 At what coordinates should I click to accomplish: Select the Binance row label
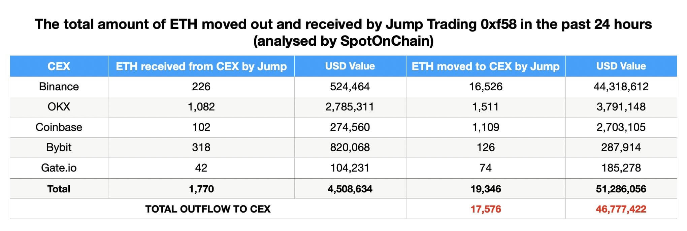tap(59, 87)
